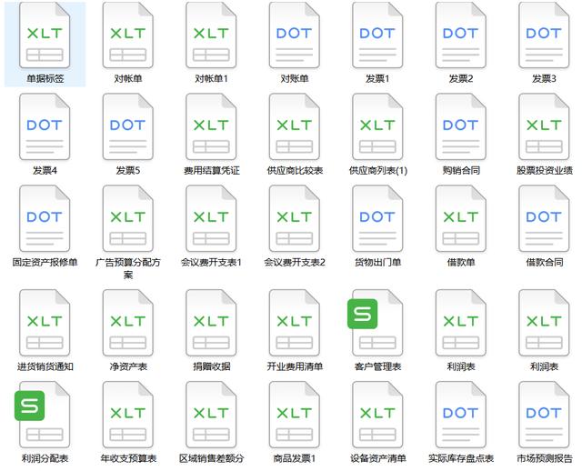Select the 发票1 DOT file icon
The image size is (582, 471).
tap(377, 35)
